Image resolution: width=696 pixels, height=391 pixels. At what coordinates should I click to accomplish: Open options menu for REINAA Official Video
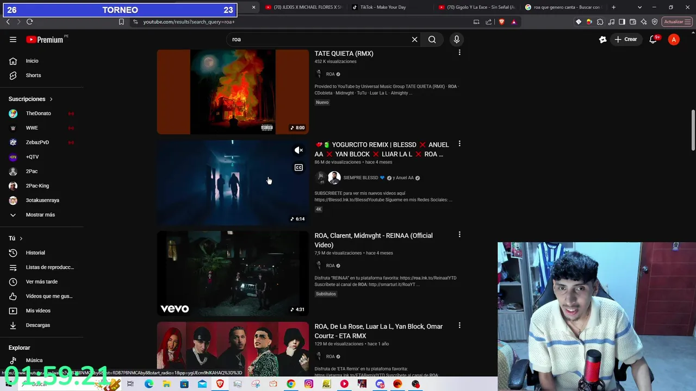coord(459,235)
